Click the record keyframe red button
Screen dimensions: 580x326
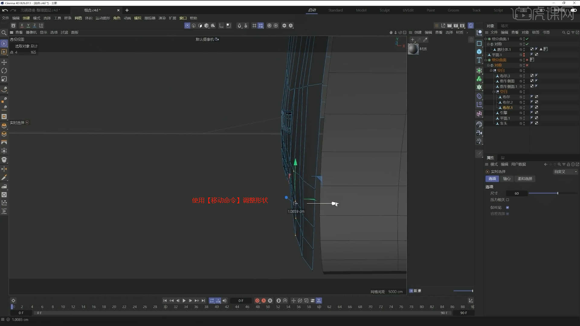tap(257, 301)
